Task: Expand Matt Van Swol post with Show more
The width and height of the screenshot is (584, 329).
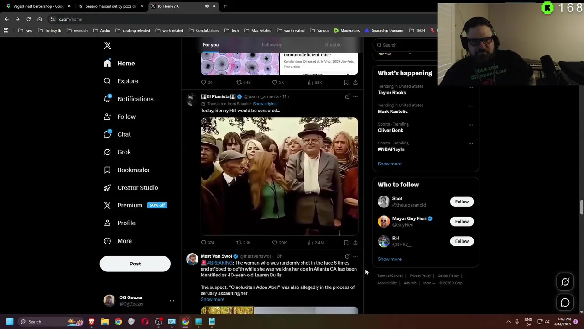Action: [x=212, y=299]
